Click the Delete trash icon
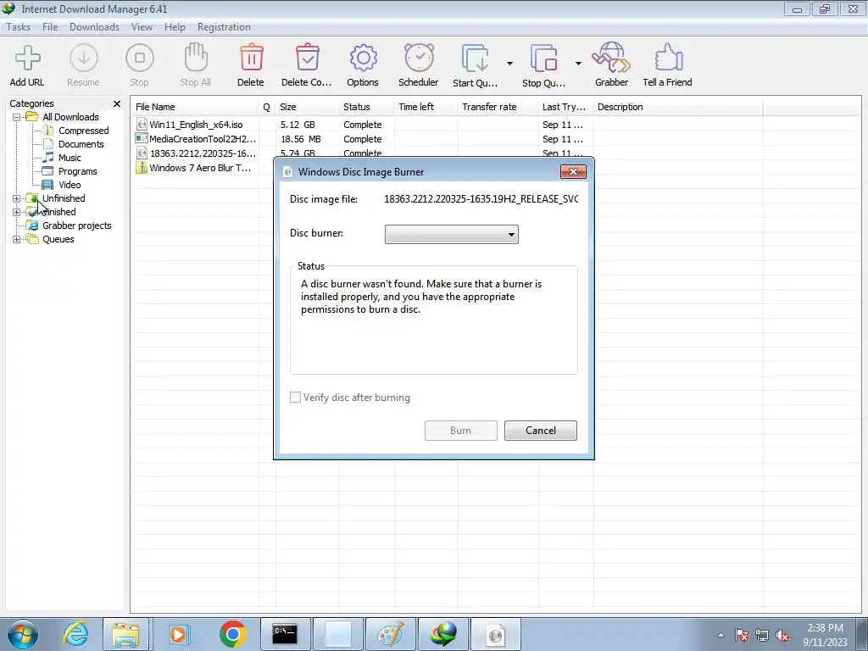The width and height of the screenshot is (868, 651). 251,58
